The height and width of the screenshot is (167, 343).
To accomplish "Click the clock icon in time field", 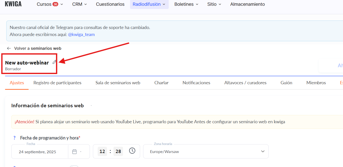I will coord(132,151).
